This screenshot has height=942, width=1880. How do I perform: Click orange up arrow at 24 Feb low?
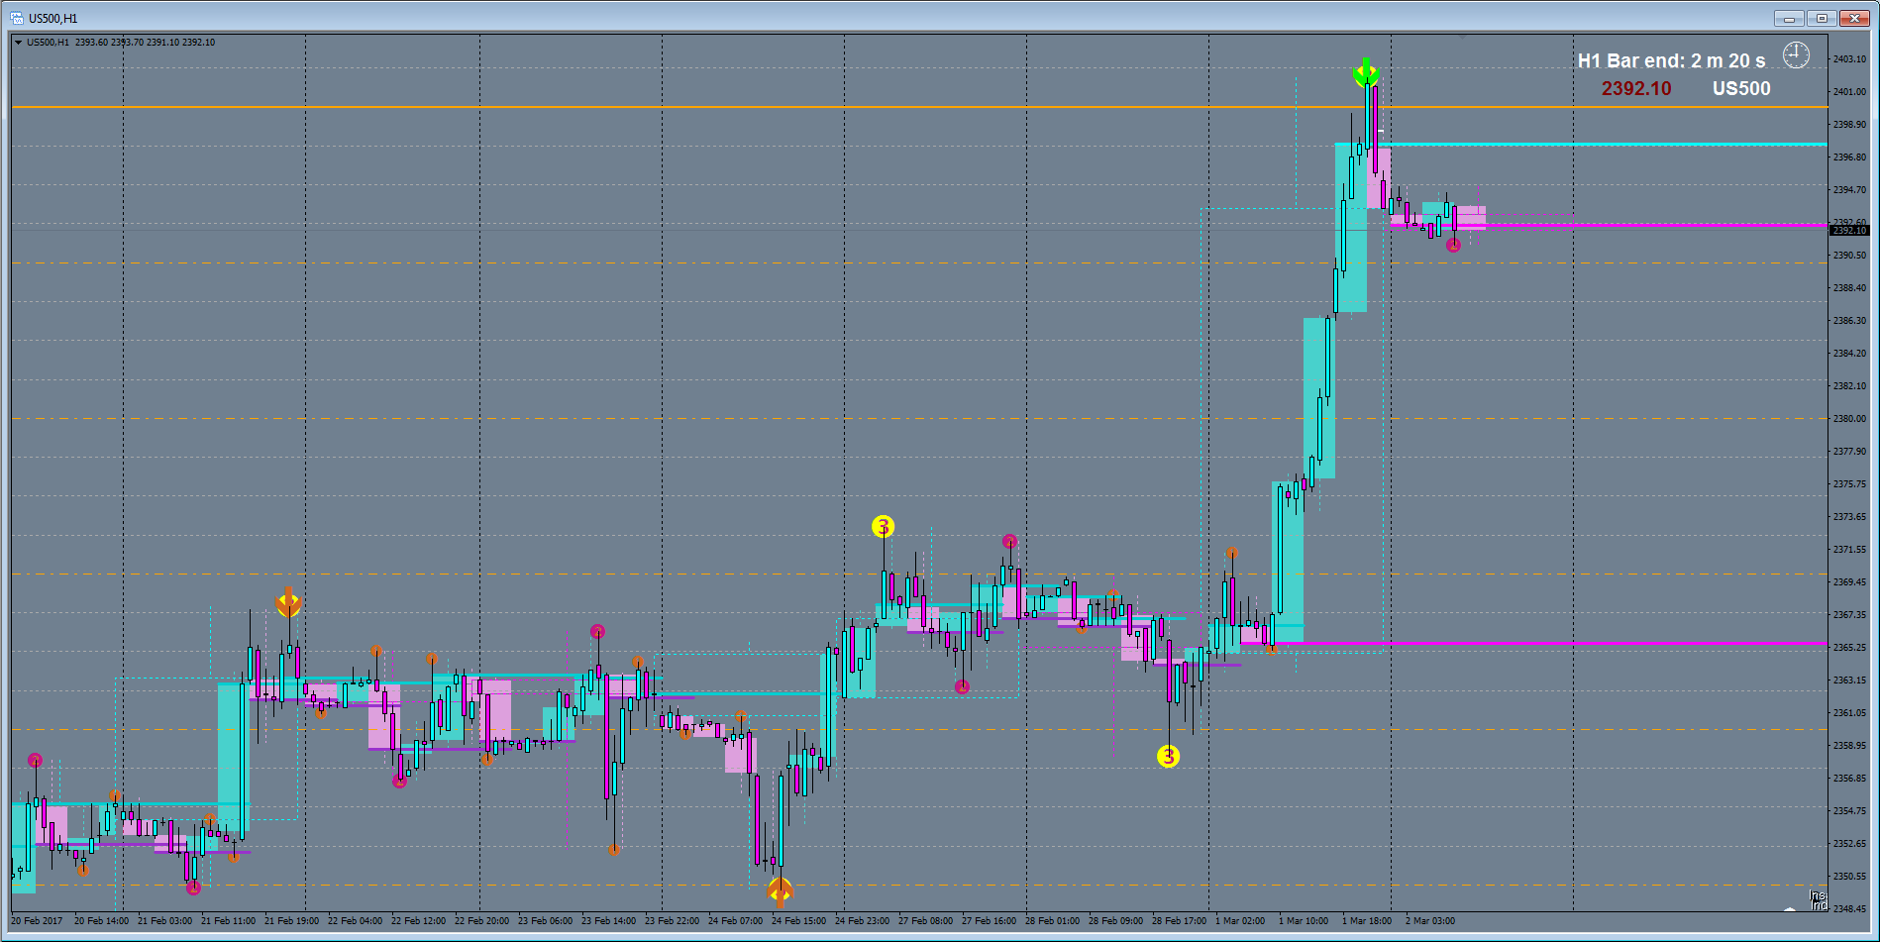pyautogui.click(x=781, y=891)
